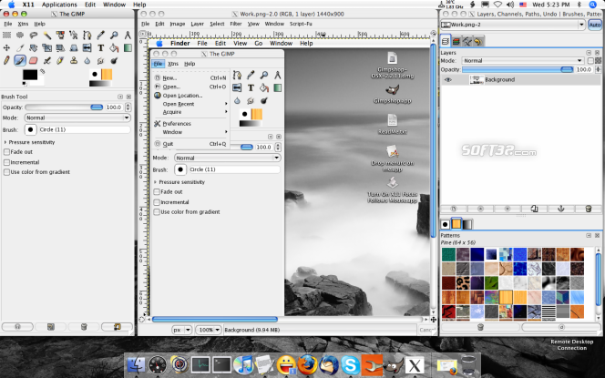
Task: Open the px unit dropdown in status bar
Action: coord(182,329)
